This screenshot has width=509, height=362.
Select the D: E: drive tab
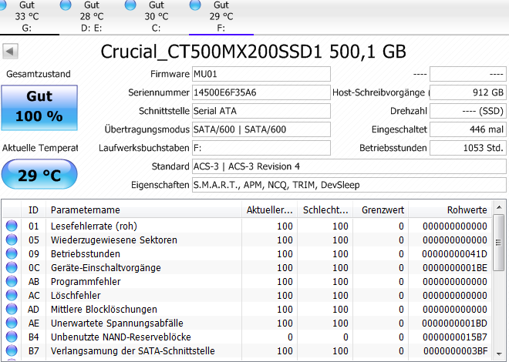click(x=92, y=17)
